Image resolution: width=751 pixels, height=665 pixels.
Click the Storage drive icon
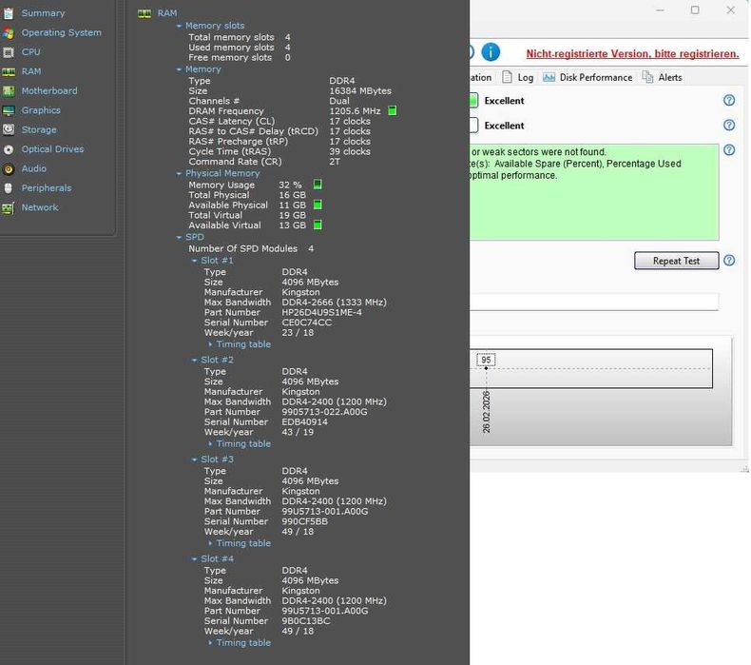pyautogui.click(x=9, y=130)
